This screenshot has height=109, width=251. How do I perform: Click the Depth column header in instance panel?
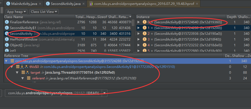(x=232, y=17)
